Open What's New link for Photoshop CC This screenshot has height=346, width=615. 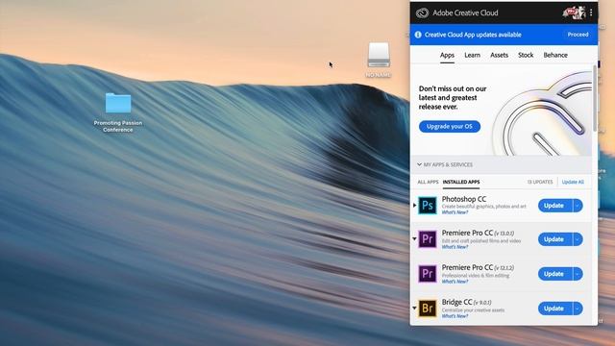tap(455, 212)
